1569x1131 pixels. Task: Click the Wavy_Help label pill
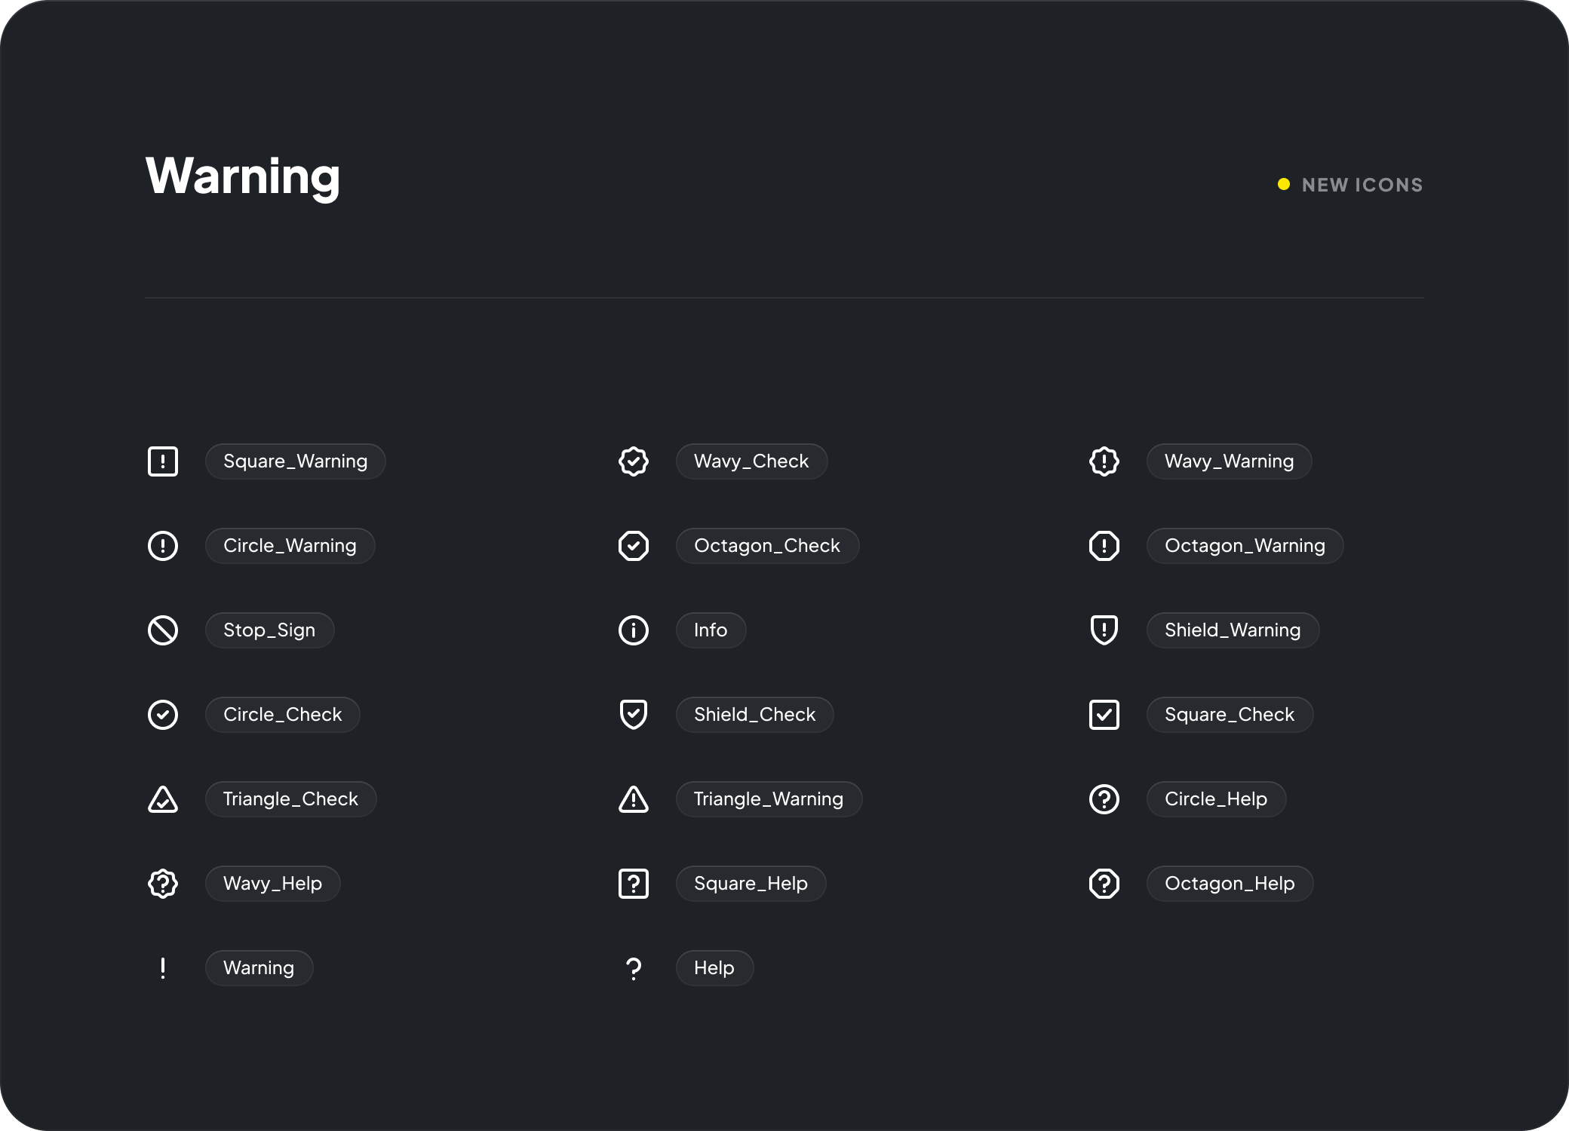[x=272, y=884]
